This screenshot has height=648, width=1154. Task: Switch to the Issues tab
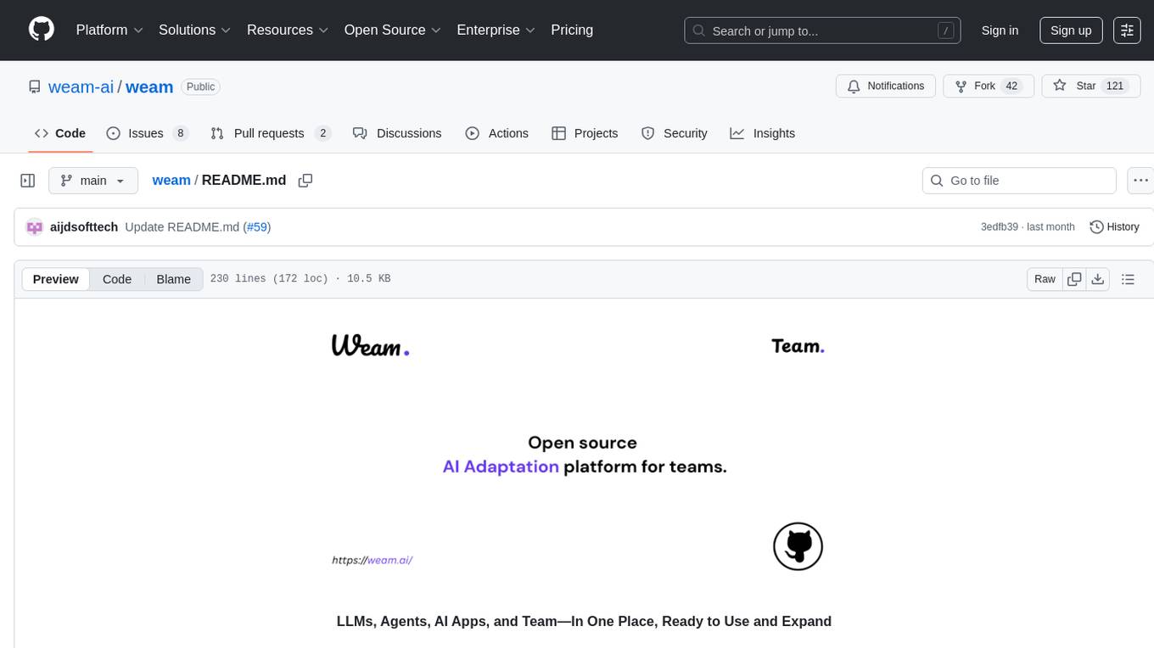point(147,133)
